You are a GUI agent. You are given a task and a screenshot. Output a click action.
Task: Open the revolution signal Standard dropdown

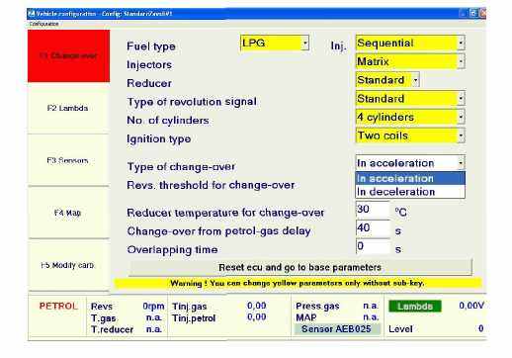pos(410,99)
